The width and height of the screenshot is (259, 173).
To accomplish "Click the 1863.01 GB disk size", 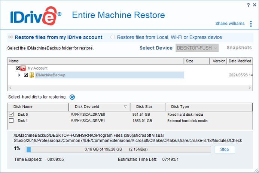I will click(142, 121).
